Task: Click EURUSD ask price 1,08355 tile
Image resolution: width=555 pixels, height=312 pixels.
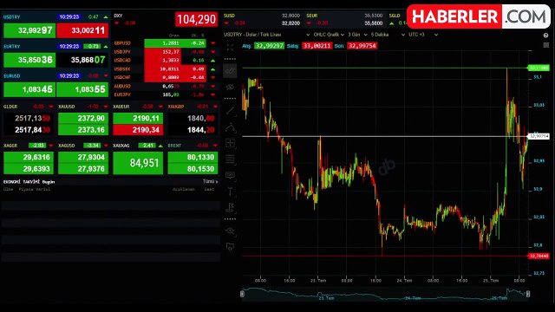Action: coord(82,89)
